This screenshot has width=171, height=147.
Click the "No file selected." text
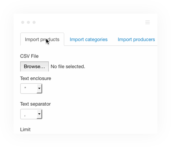(68, 67)
